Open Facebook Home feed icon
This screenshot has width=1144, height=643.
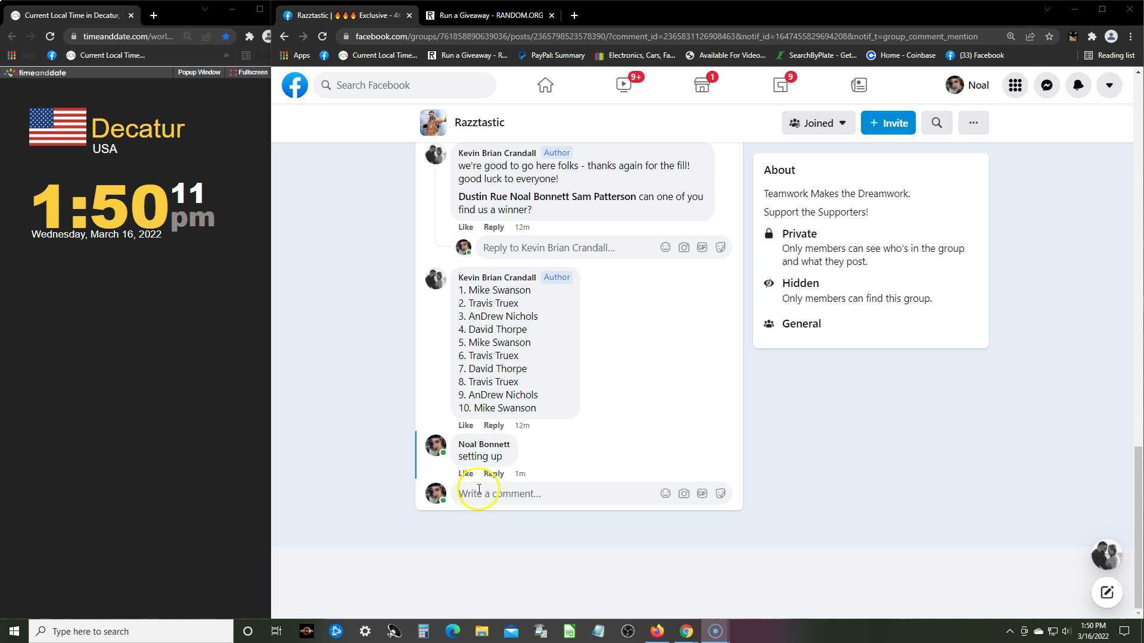click(545, 85)
